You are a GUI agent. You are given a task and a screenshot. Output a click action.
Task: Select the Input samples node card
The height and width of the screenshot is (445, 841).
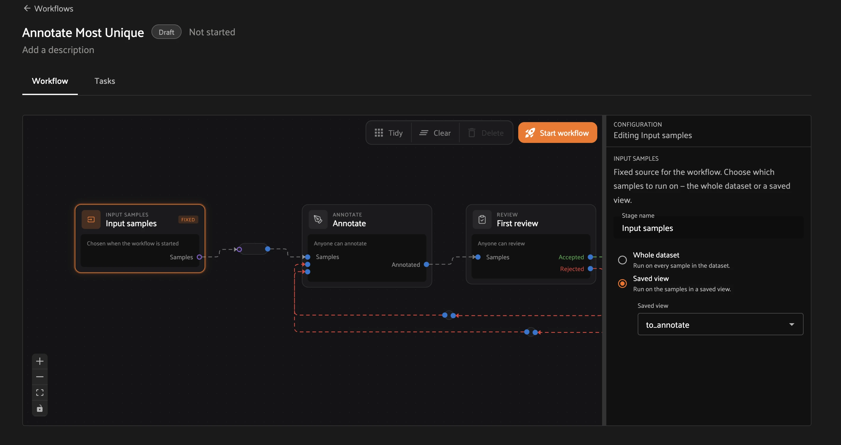pos(140,238)
